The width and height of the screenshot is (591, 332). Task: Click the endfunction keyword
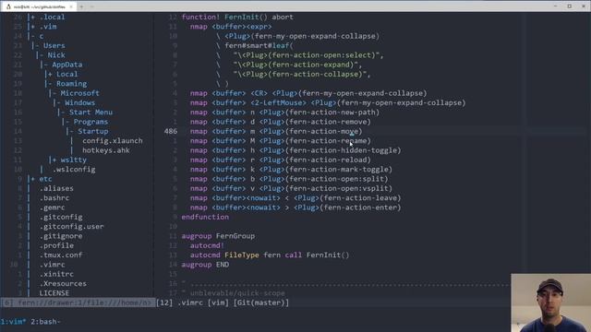[205, 217]
